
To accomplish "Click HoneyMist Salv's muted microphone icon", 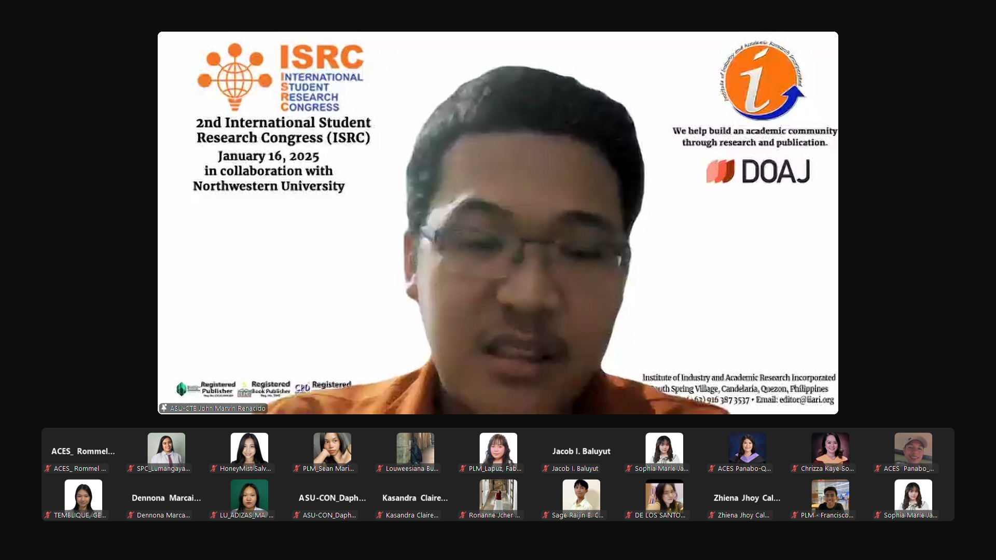I will click(x=214, y=469).
